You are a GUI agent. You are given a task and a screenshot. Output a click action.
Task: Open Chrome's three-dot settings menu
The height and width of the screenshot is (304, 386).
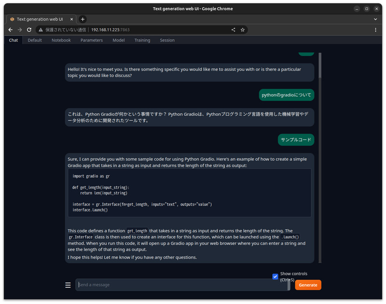coord(376,29)
